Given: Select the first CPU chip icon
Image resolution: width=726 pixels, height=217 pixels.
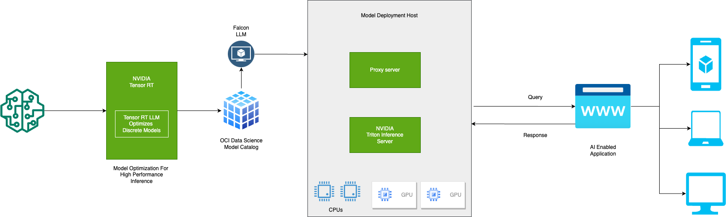Looking at the screenshot, I should [x=324, y=191].
